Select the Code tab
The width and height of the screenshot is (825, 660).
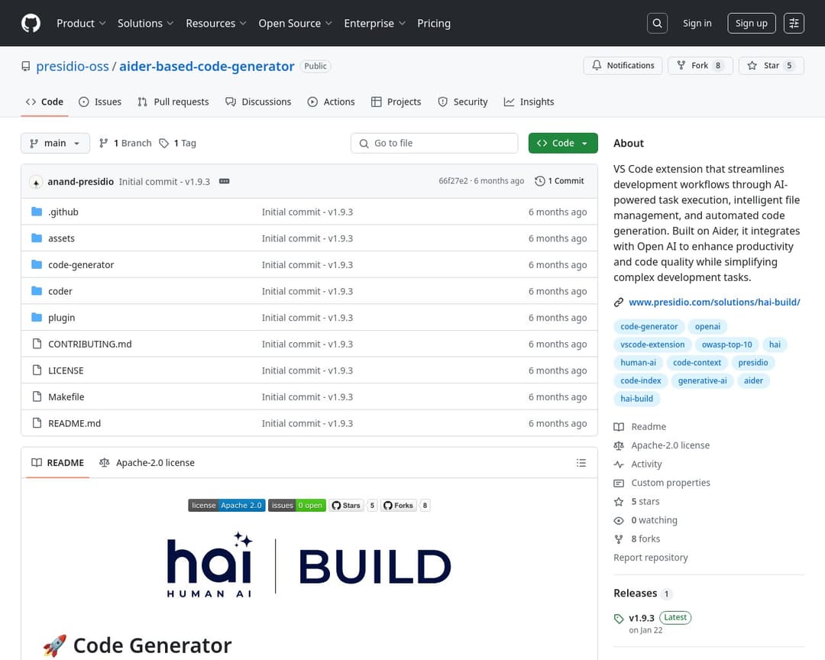(x=44, y=102)
